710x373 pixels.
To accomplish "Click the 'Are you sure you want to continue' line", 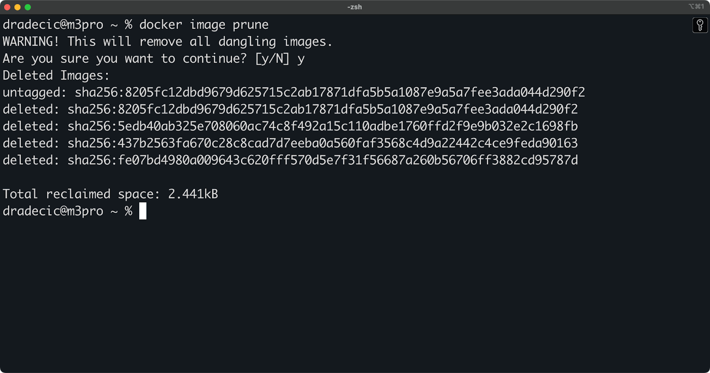I will (154, 59).
